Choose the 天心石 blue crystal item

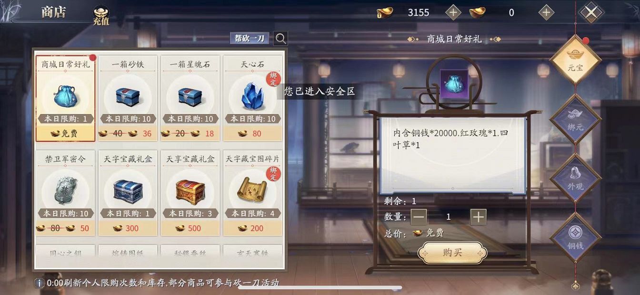click(253, 99)
